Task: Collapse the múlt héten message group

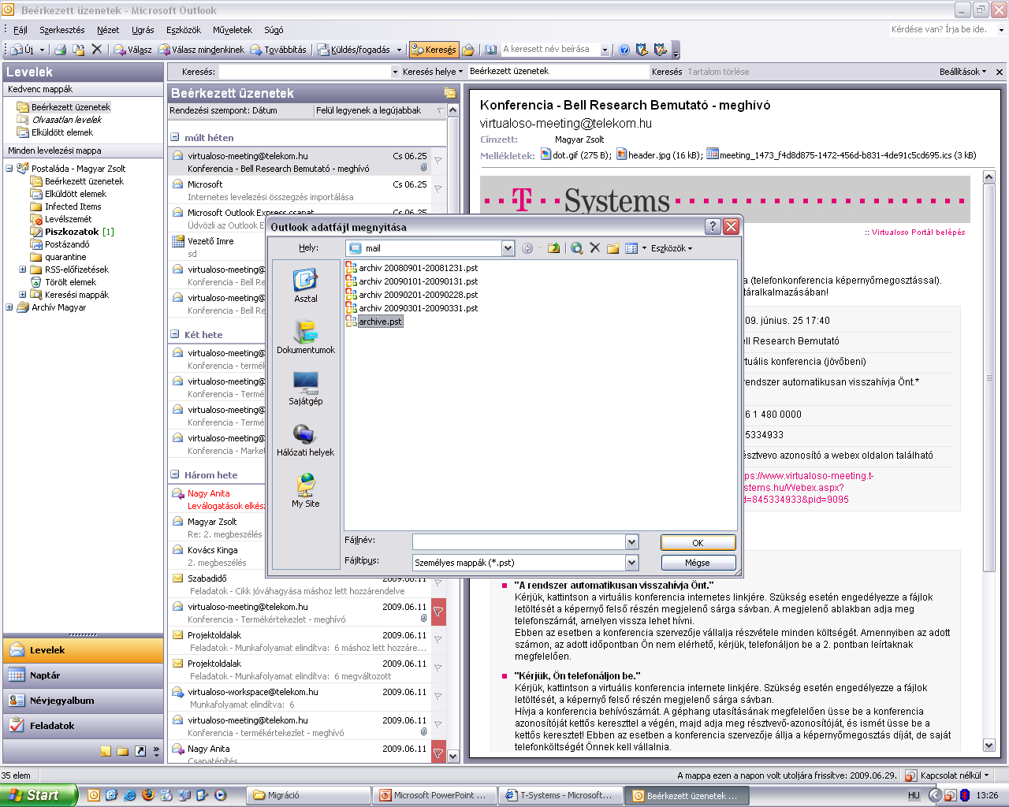Action: pyautogui.click(x=175, y=137)
